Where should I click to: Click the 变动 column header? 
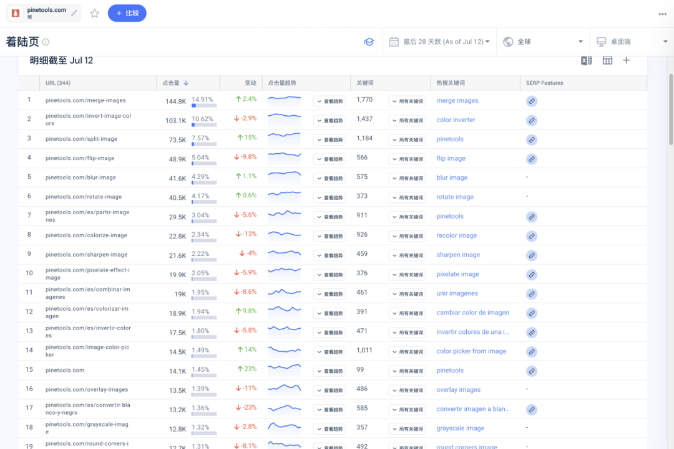[250, 83]
